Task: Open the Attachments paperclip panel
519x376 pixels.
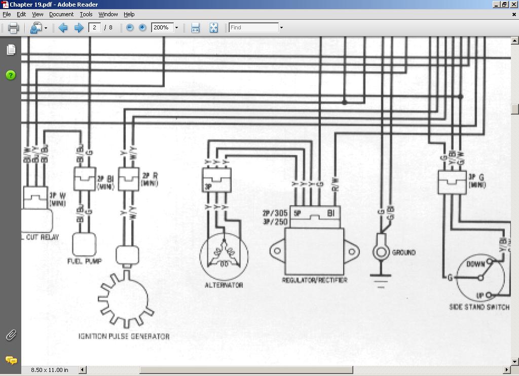Action: click(x=11, y=335)
